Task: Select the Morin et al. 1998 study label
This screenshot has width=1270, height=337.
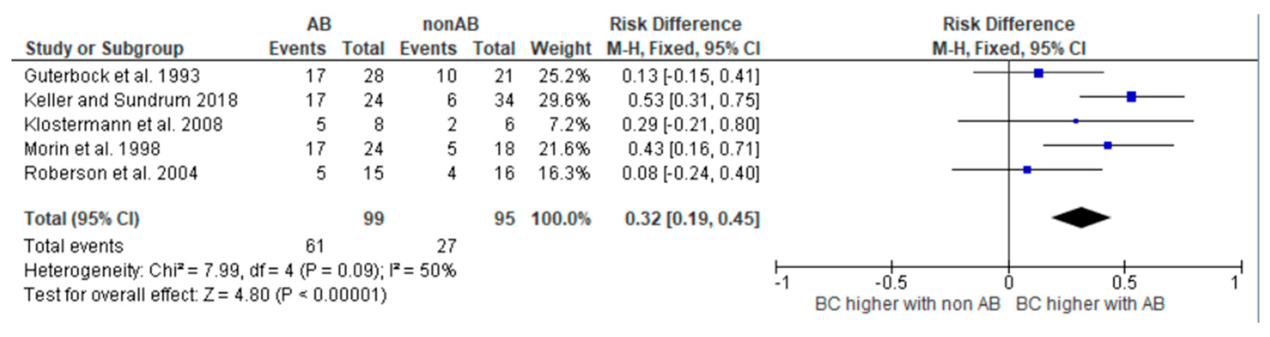Action: [92, 149]
